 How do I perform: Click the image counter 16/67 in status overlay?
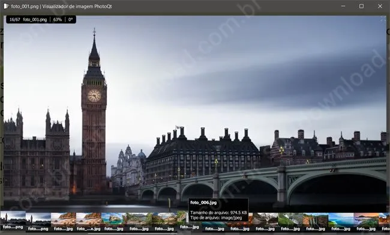[x=14, y=19]
